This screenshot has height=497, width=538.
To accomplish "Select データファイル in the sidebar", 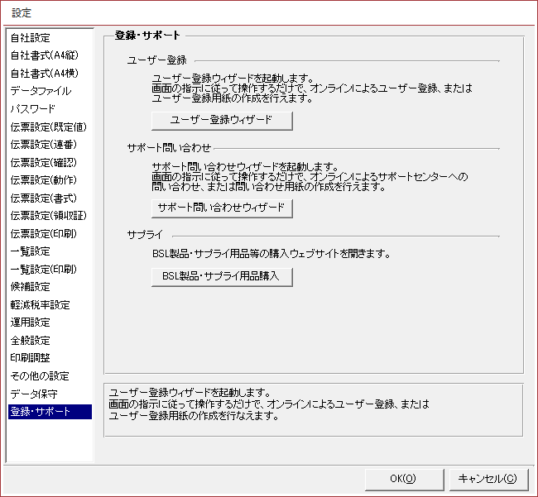I will (50, 91).
